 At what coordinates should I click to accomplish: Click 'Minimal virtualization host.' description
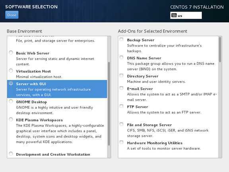pos(39,77)
